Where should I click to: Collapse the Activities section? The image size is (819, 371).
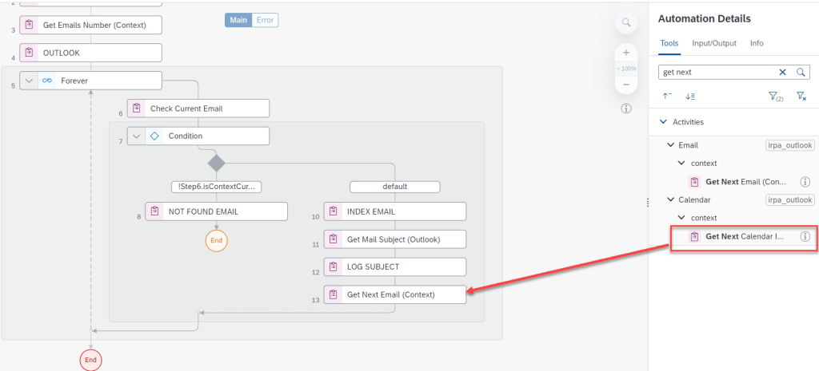click(x=662, y=122)
